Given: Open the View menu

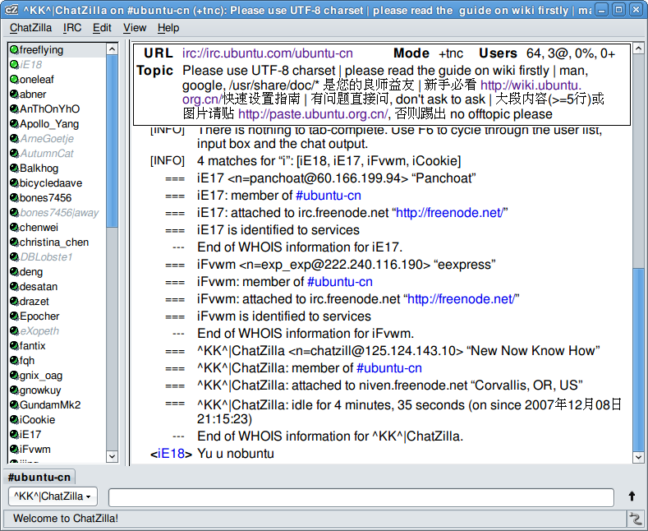Looking at the screenshot, I should (135, 28).
